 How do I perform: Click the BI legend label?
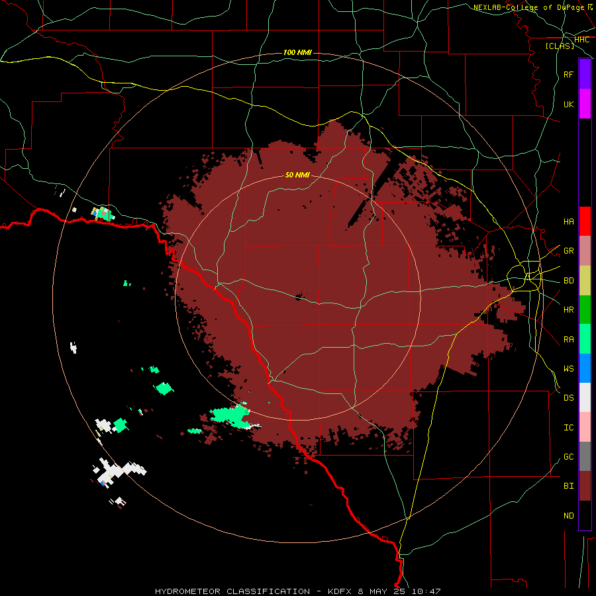[x=569, y=486]
